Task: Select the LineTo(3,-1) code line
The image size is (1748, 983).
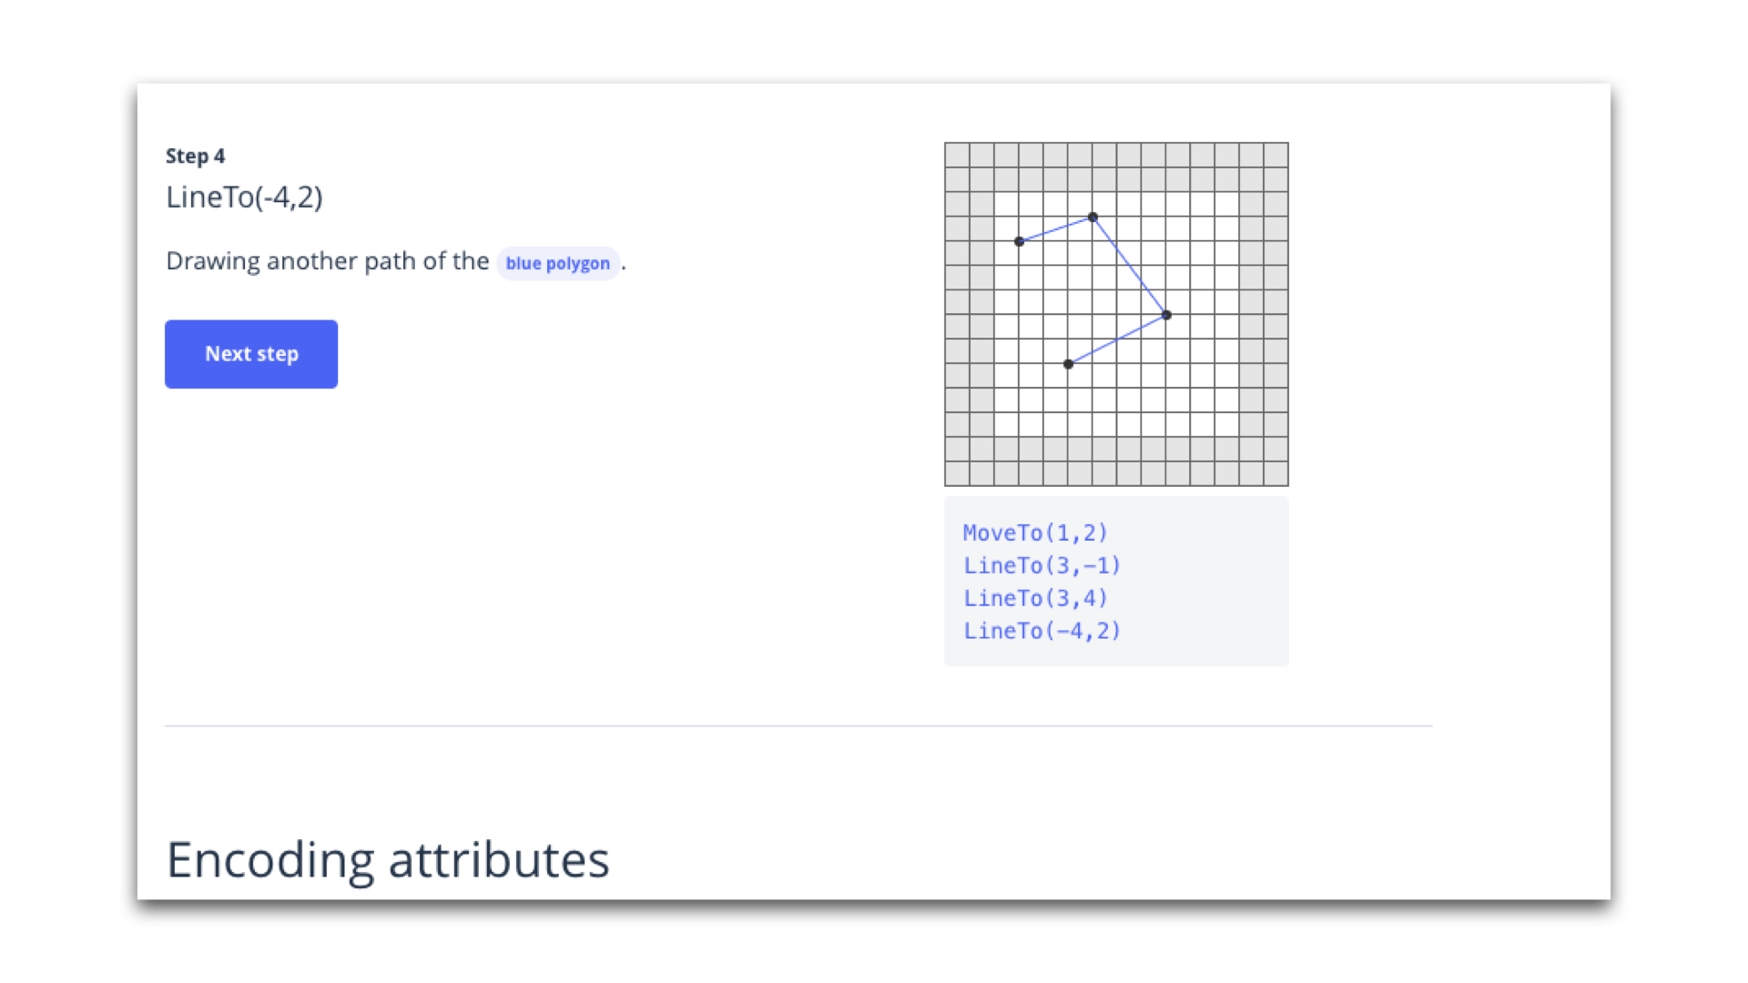Action: coord(1042,565)
